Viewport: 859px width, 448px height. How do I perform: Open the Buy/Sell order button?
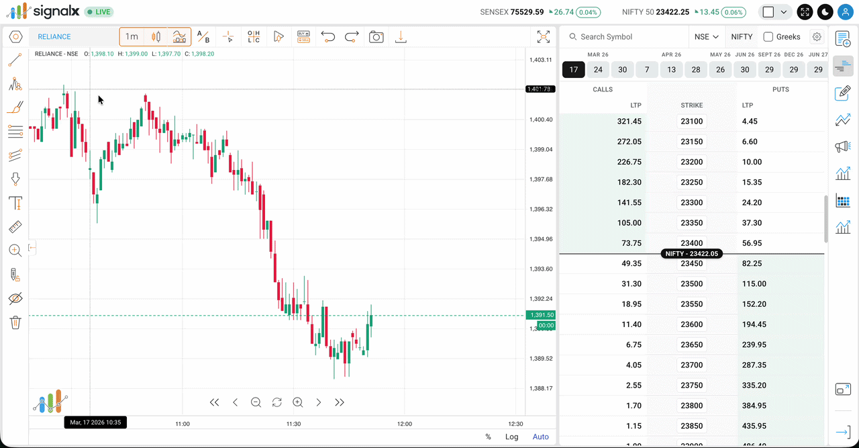click(x=303, y=37)
